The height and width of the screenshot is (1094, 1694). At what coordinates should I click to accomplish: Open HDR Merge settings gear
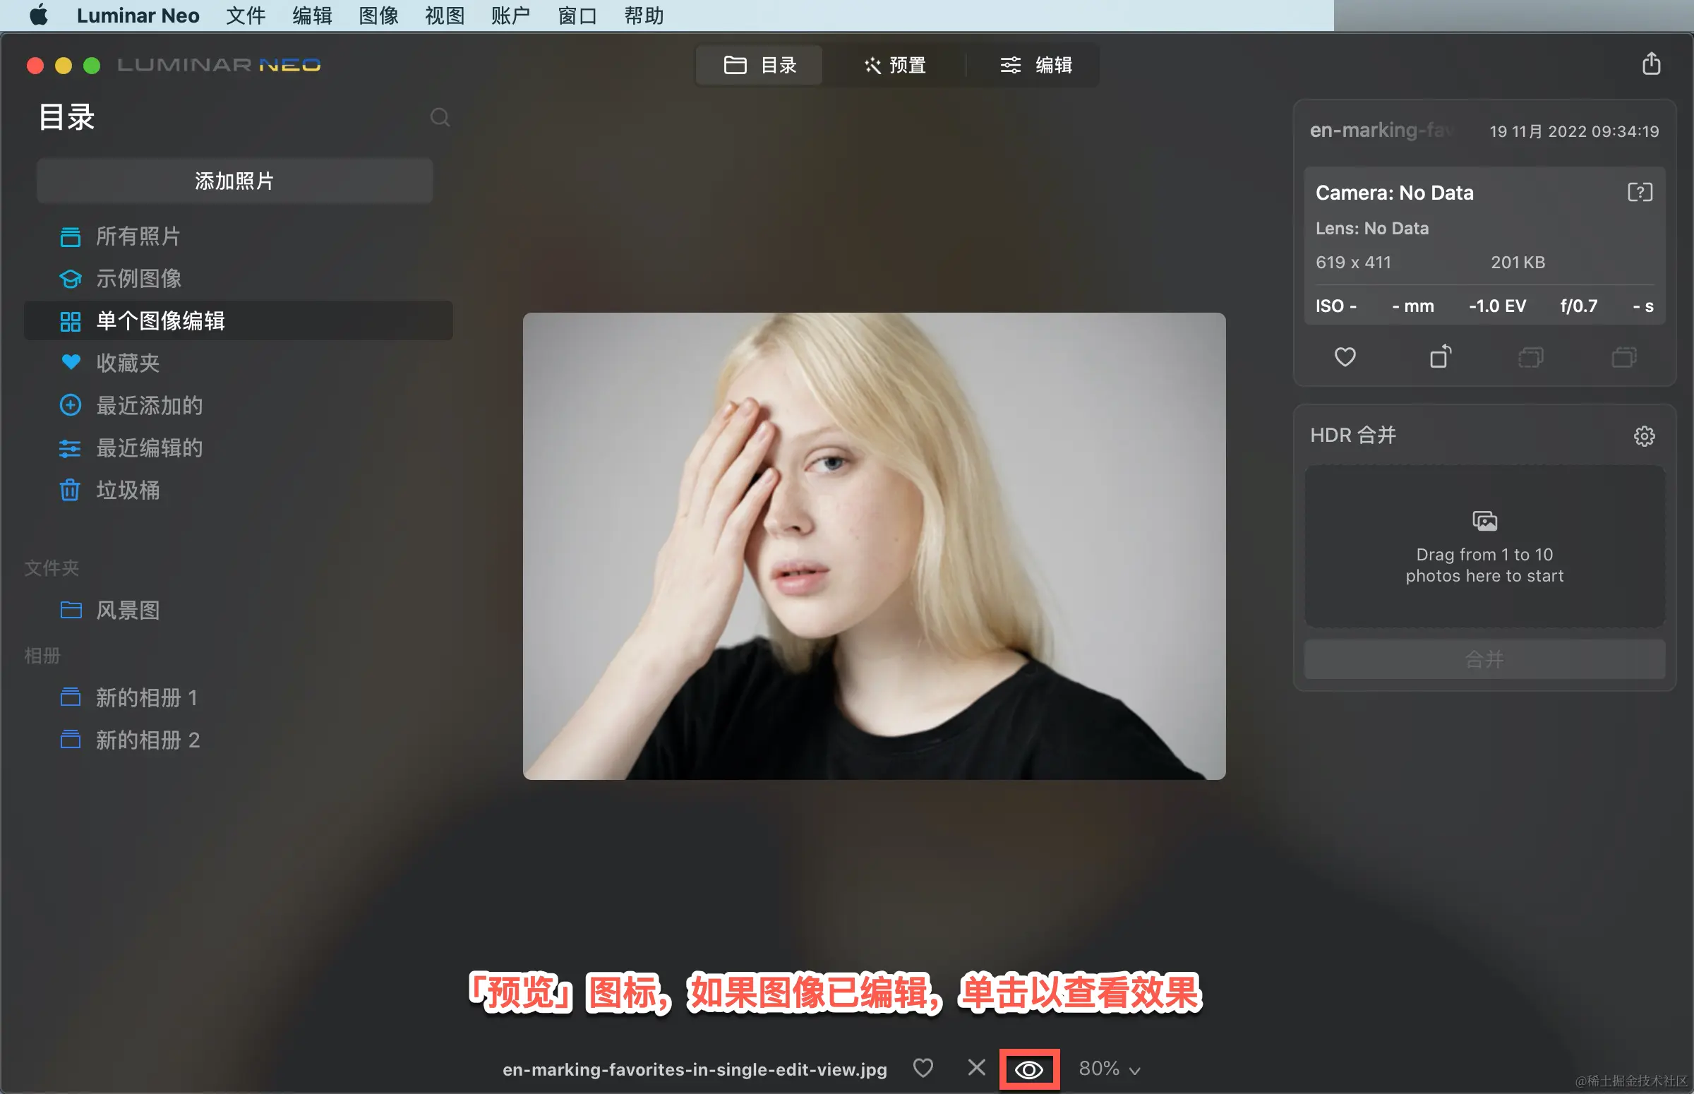[x=1644, y=435]
